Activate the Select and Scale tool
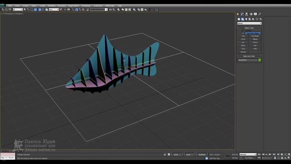 click(x=46, y=10)
